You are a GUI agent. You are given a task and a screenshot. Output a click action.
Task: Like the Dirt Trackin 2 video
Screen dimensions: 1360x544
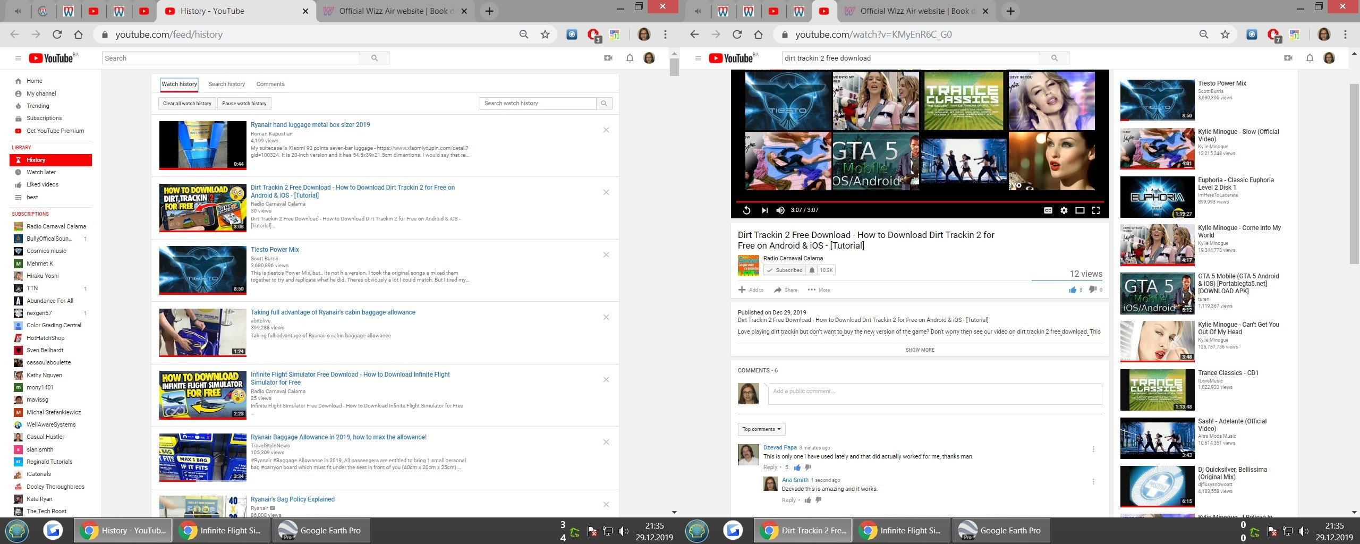1073,290
